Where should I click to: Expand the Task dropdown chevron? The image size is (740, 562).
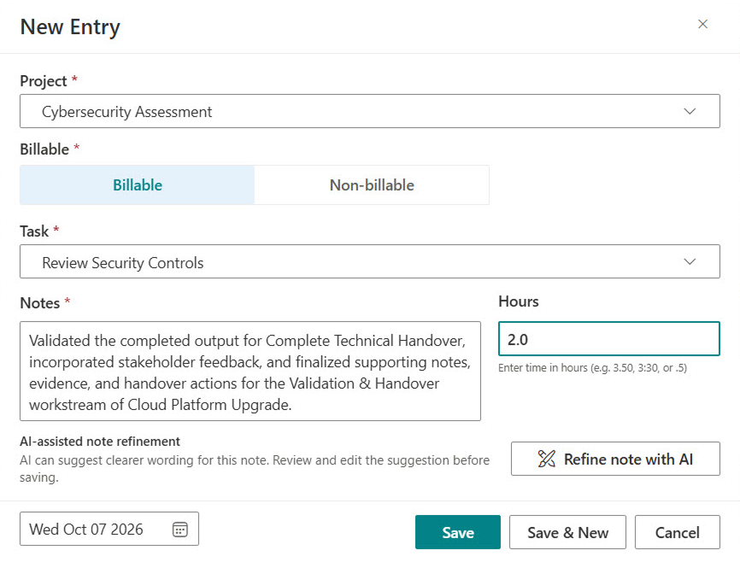pos(690,261)
